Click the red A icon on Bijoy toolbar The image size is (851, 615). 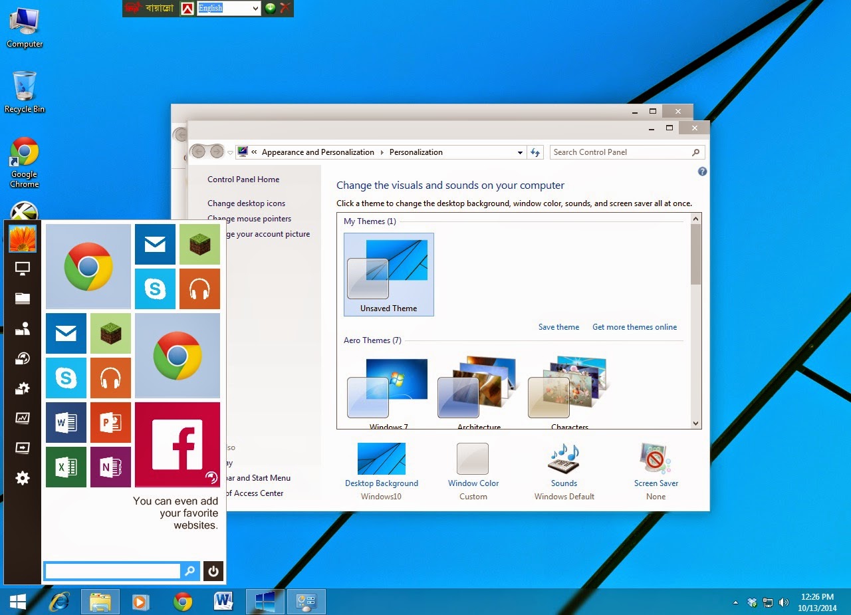pyautogui.click(x=187, y=8)
